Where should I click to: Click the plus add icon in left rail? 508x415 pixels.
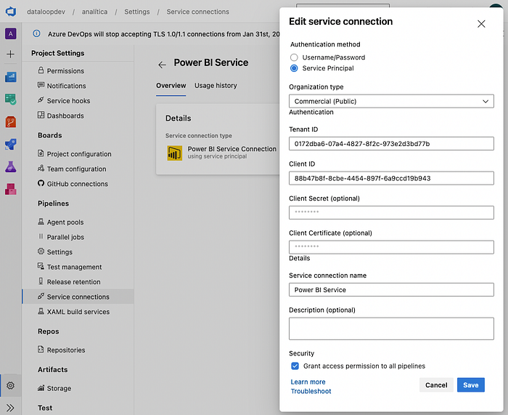11,54
